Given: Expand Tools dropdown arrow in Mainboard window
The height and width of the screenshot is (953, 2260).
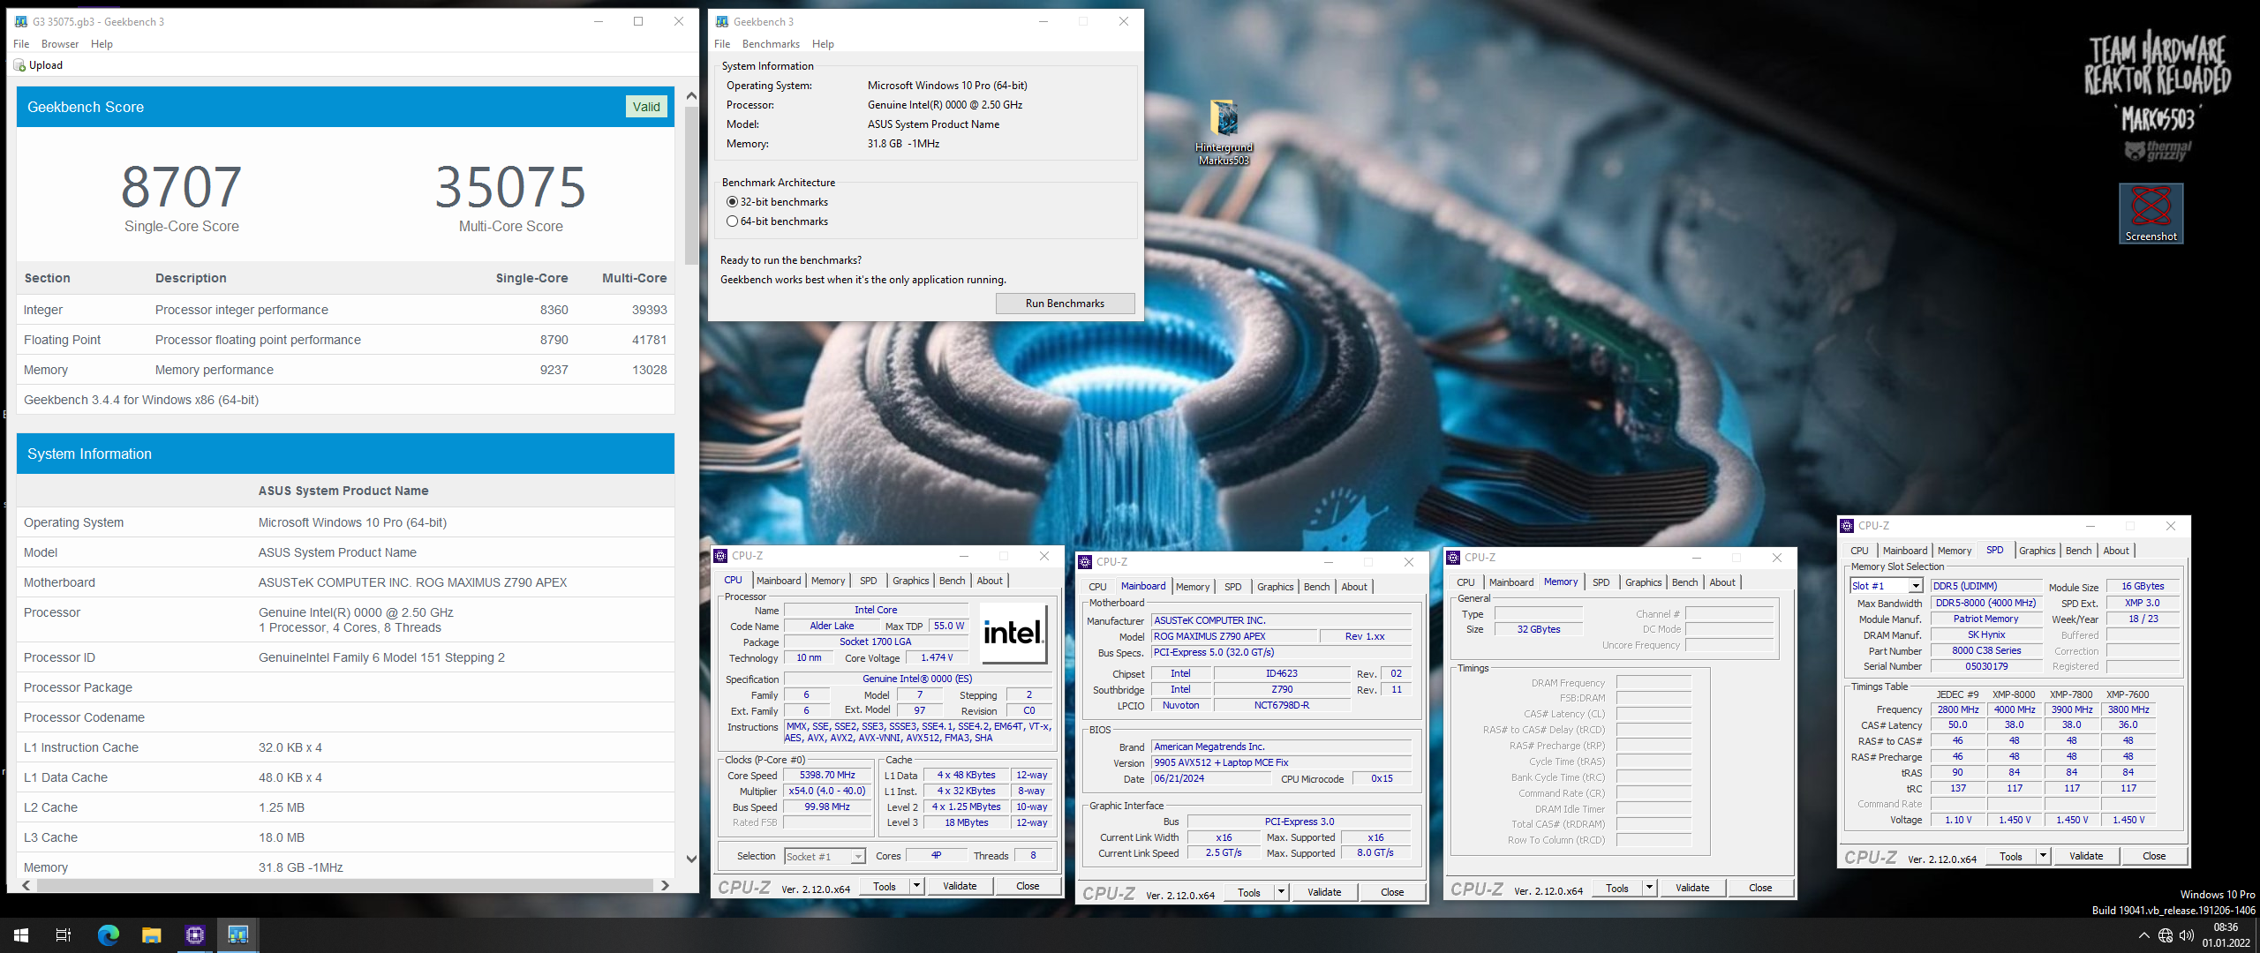Looking at the screenshot, I should [1281, 892].
